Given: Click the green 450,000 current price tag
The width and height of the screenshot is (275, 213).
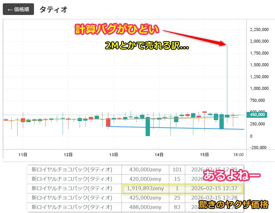Looking at the screenshot, I should (256, 115).
